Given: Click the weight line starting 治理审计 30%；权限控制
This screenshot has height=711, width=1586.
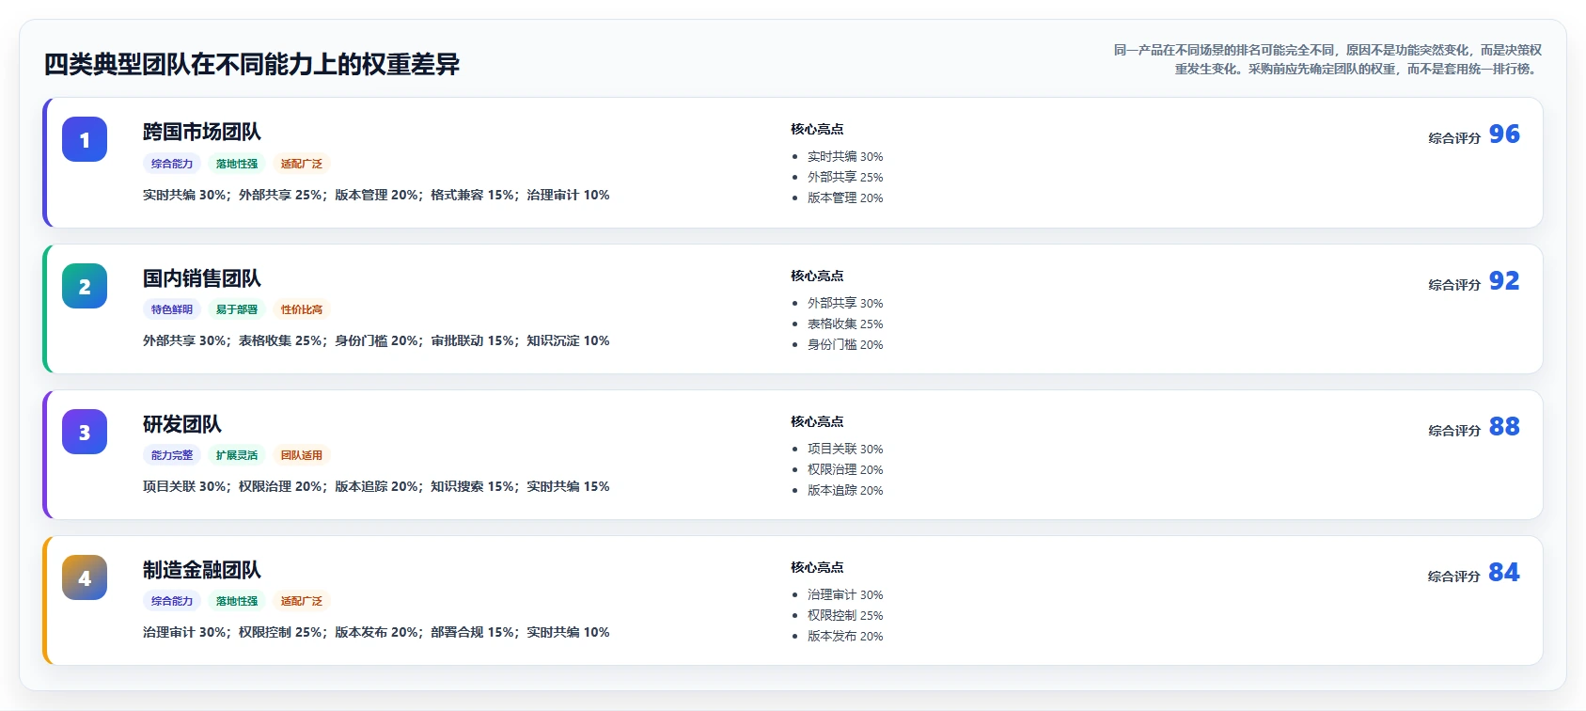Looking at the screenshot, I should tap(376, 632).
